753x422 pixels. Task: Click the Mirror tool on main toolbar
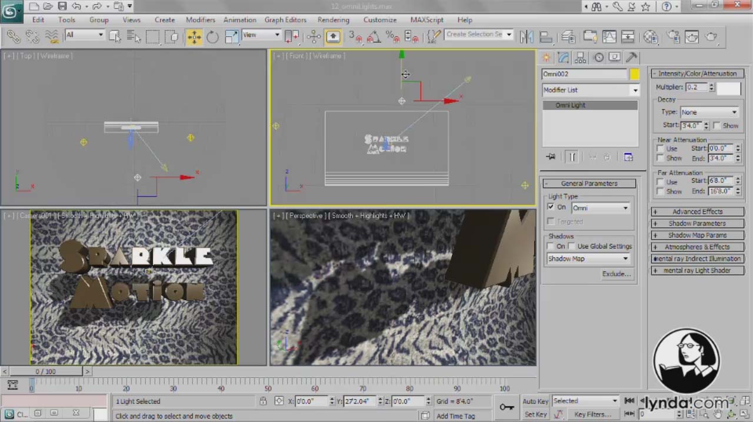pos(527,37)
